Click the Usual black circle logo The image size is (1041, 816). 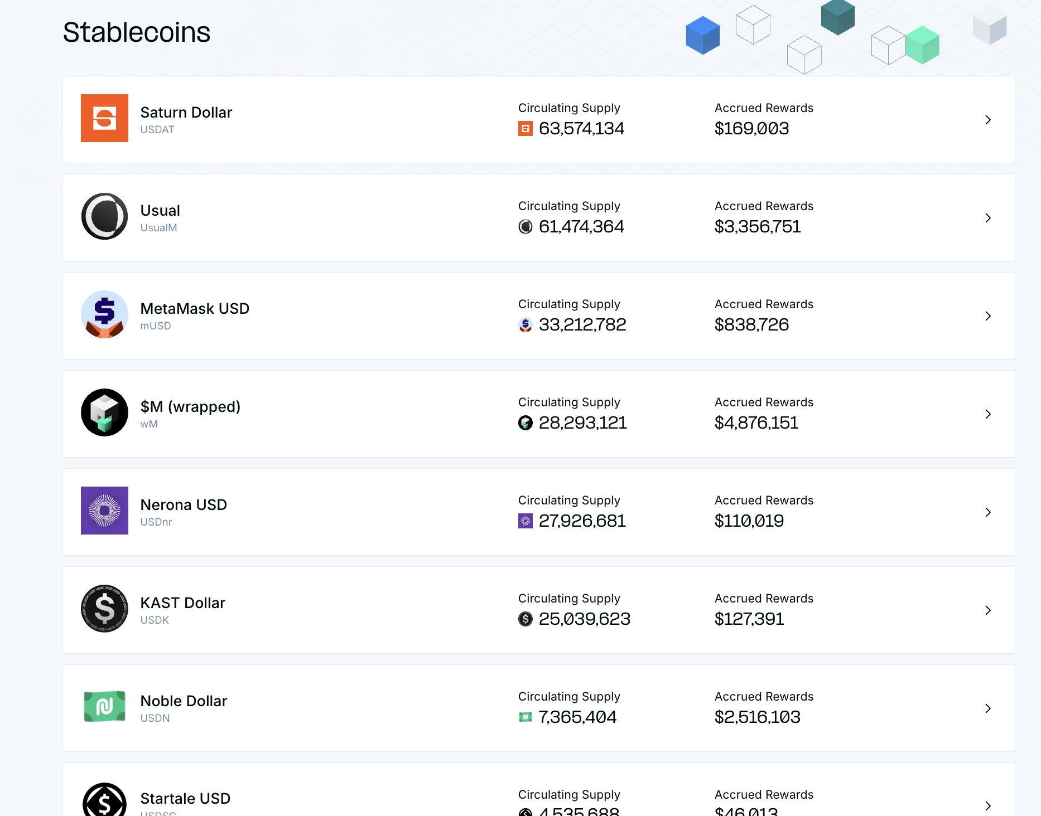coord(104,216)
